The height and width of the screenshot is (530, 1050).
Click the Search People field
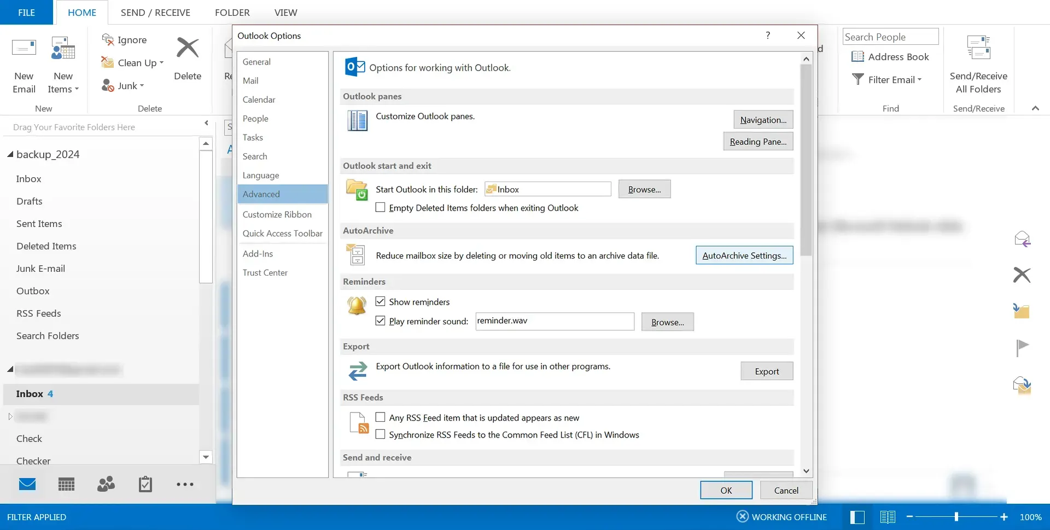click(890, 37)
